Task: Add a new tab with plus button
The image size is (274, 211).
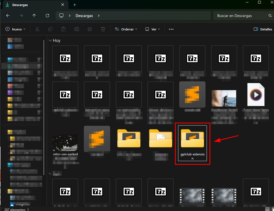Action: click(75, 5)
